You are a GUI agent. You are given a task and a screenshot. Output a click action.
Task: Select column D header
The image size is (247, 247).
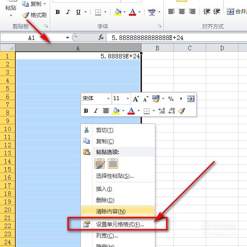coord(222,48)
